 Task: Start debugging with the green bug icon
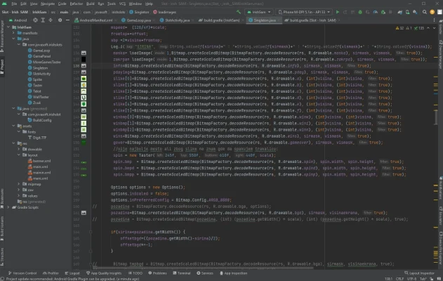click(360, 12)
